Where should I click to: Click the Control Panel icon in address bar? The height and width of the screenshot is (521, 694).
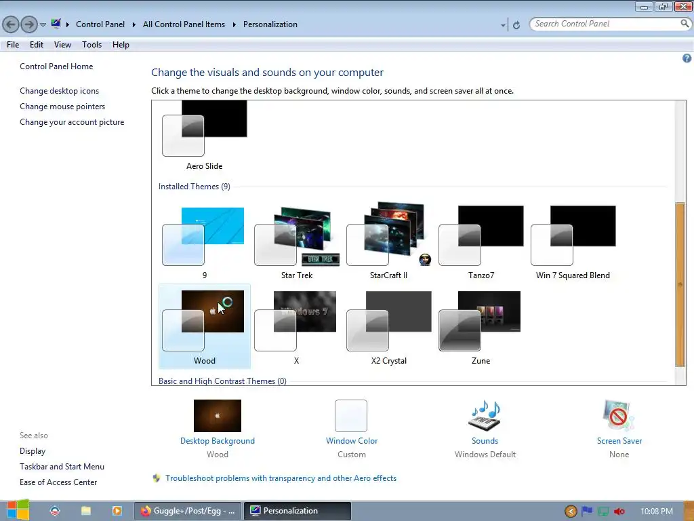56,24
